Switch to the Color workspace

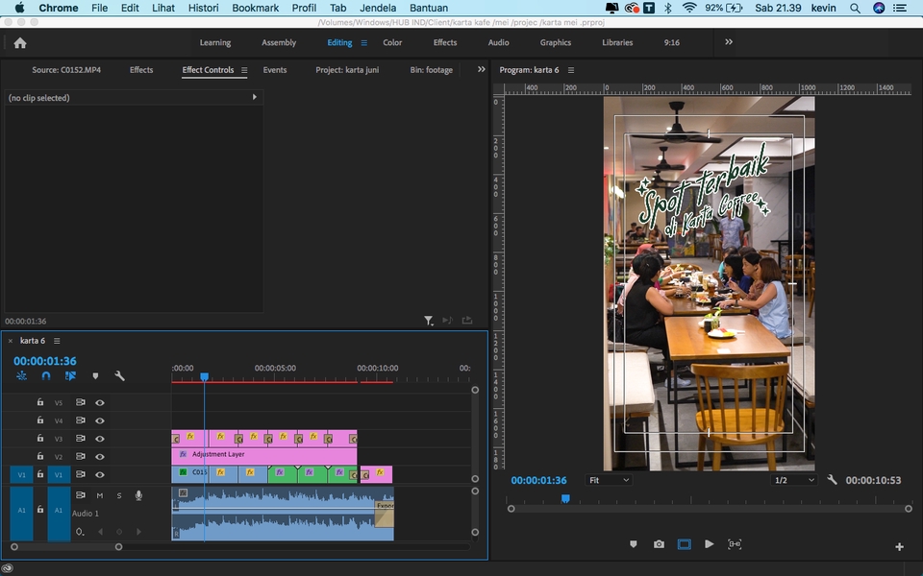[392, 42]
